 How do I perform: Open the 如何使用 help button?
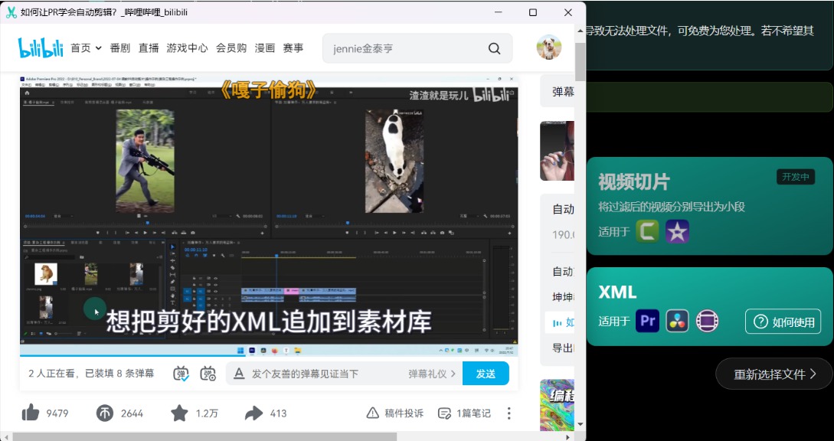point(783,322)
